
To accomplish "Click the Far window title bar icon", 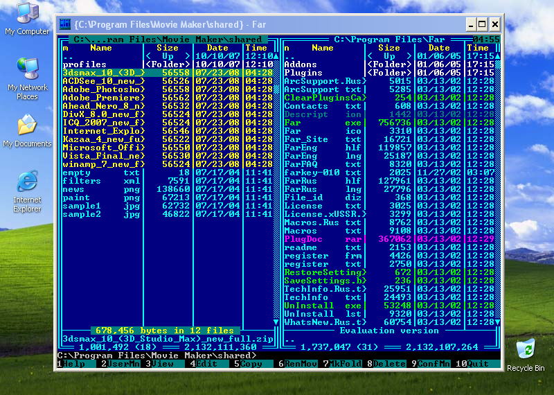I will tap(65, 24).
